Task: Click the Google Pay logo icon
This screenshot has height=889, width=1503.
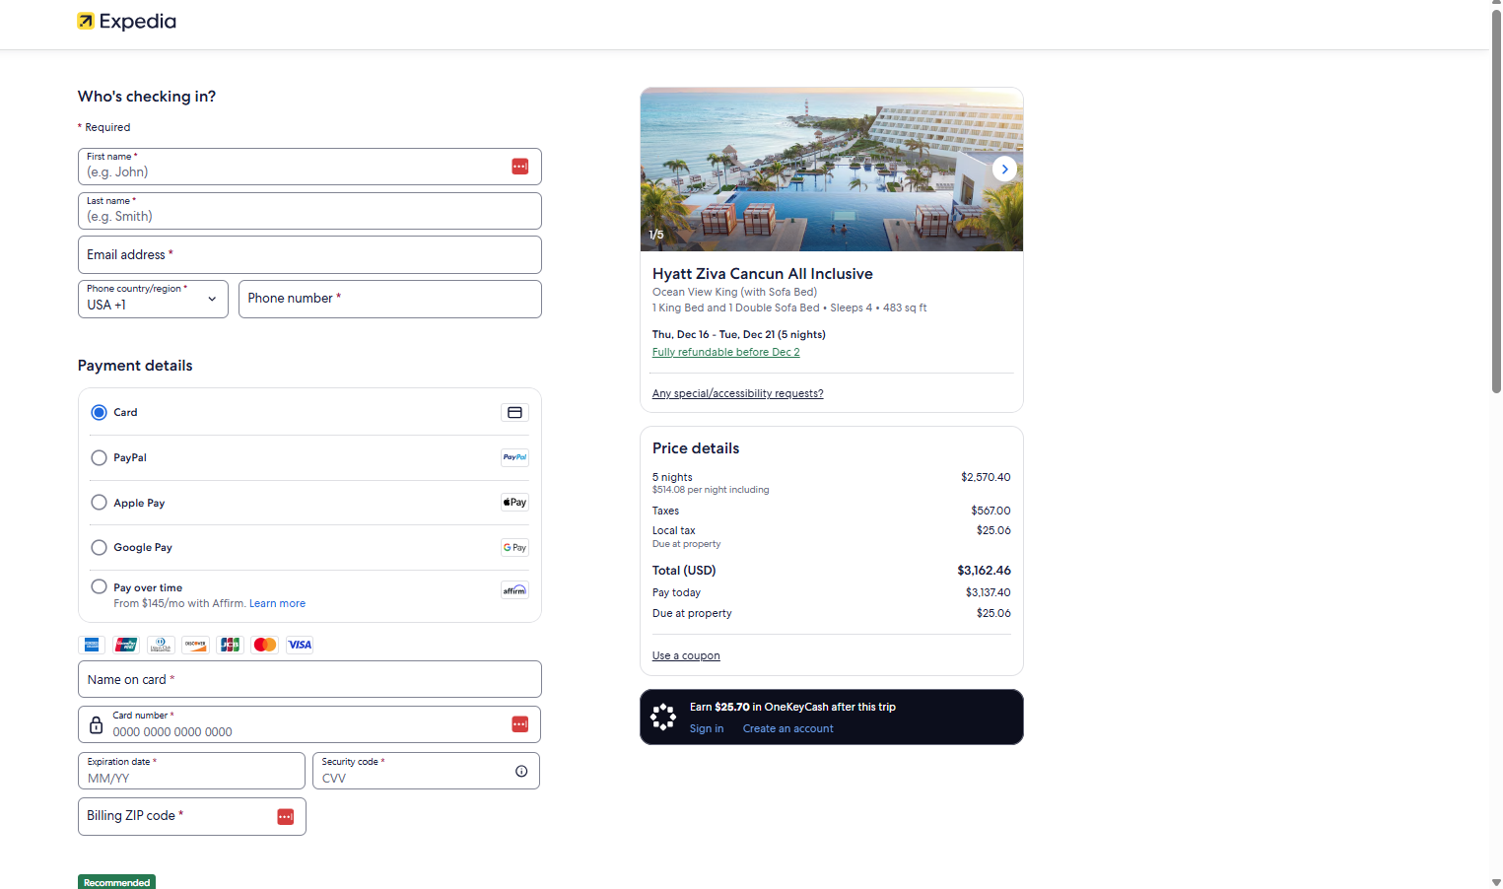Action: (x=514, y=547)
